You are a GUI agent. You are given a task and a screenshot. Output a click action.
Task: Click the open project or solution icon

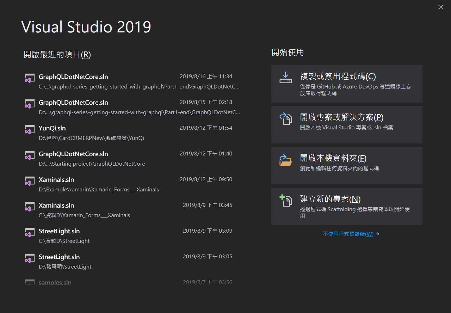click(x=286, y=119)
